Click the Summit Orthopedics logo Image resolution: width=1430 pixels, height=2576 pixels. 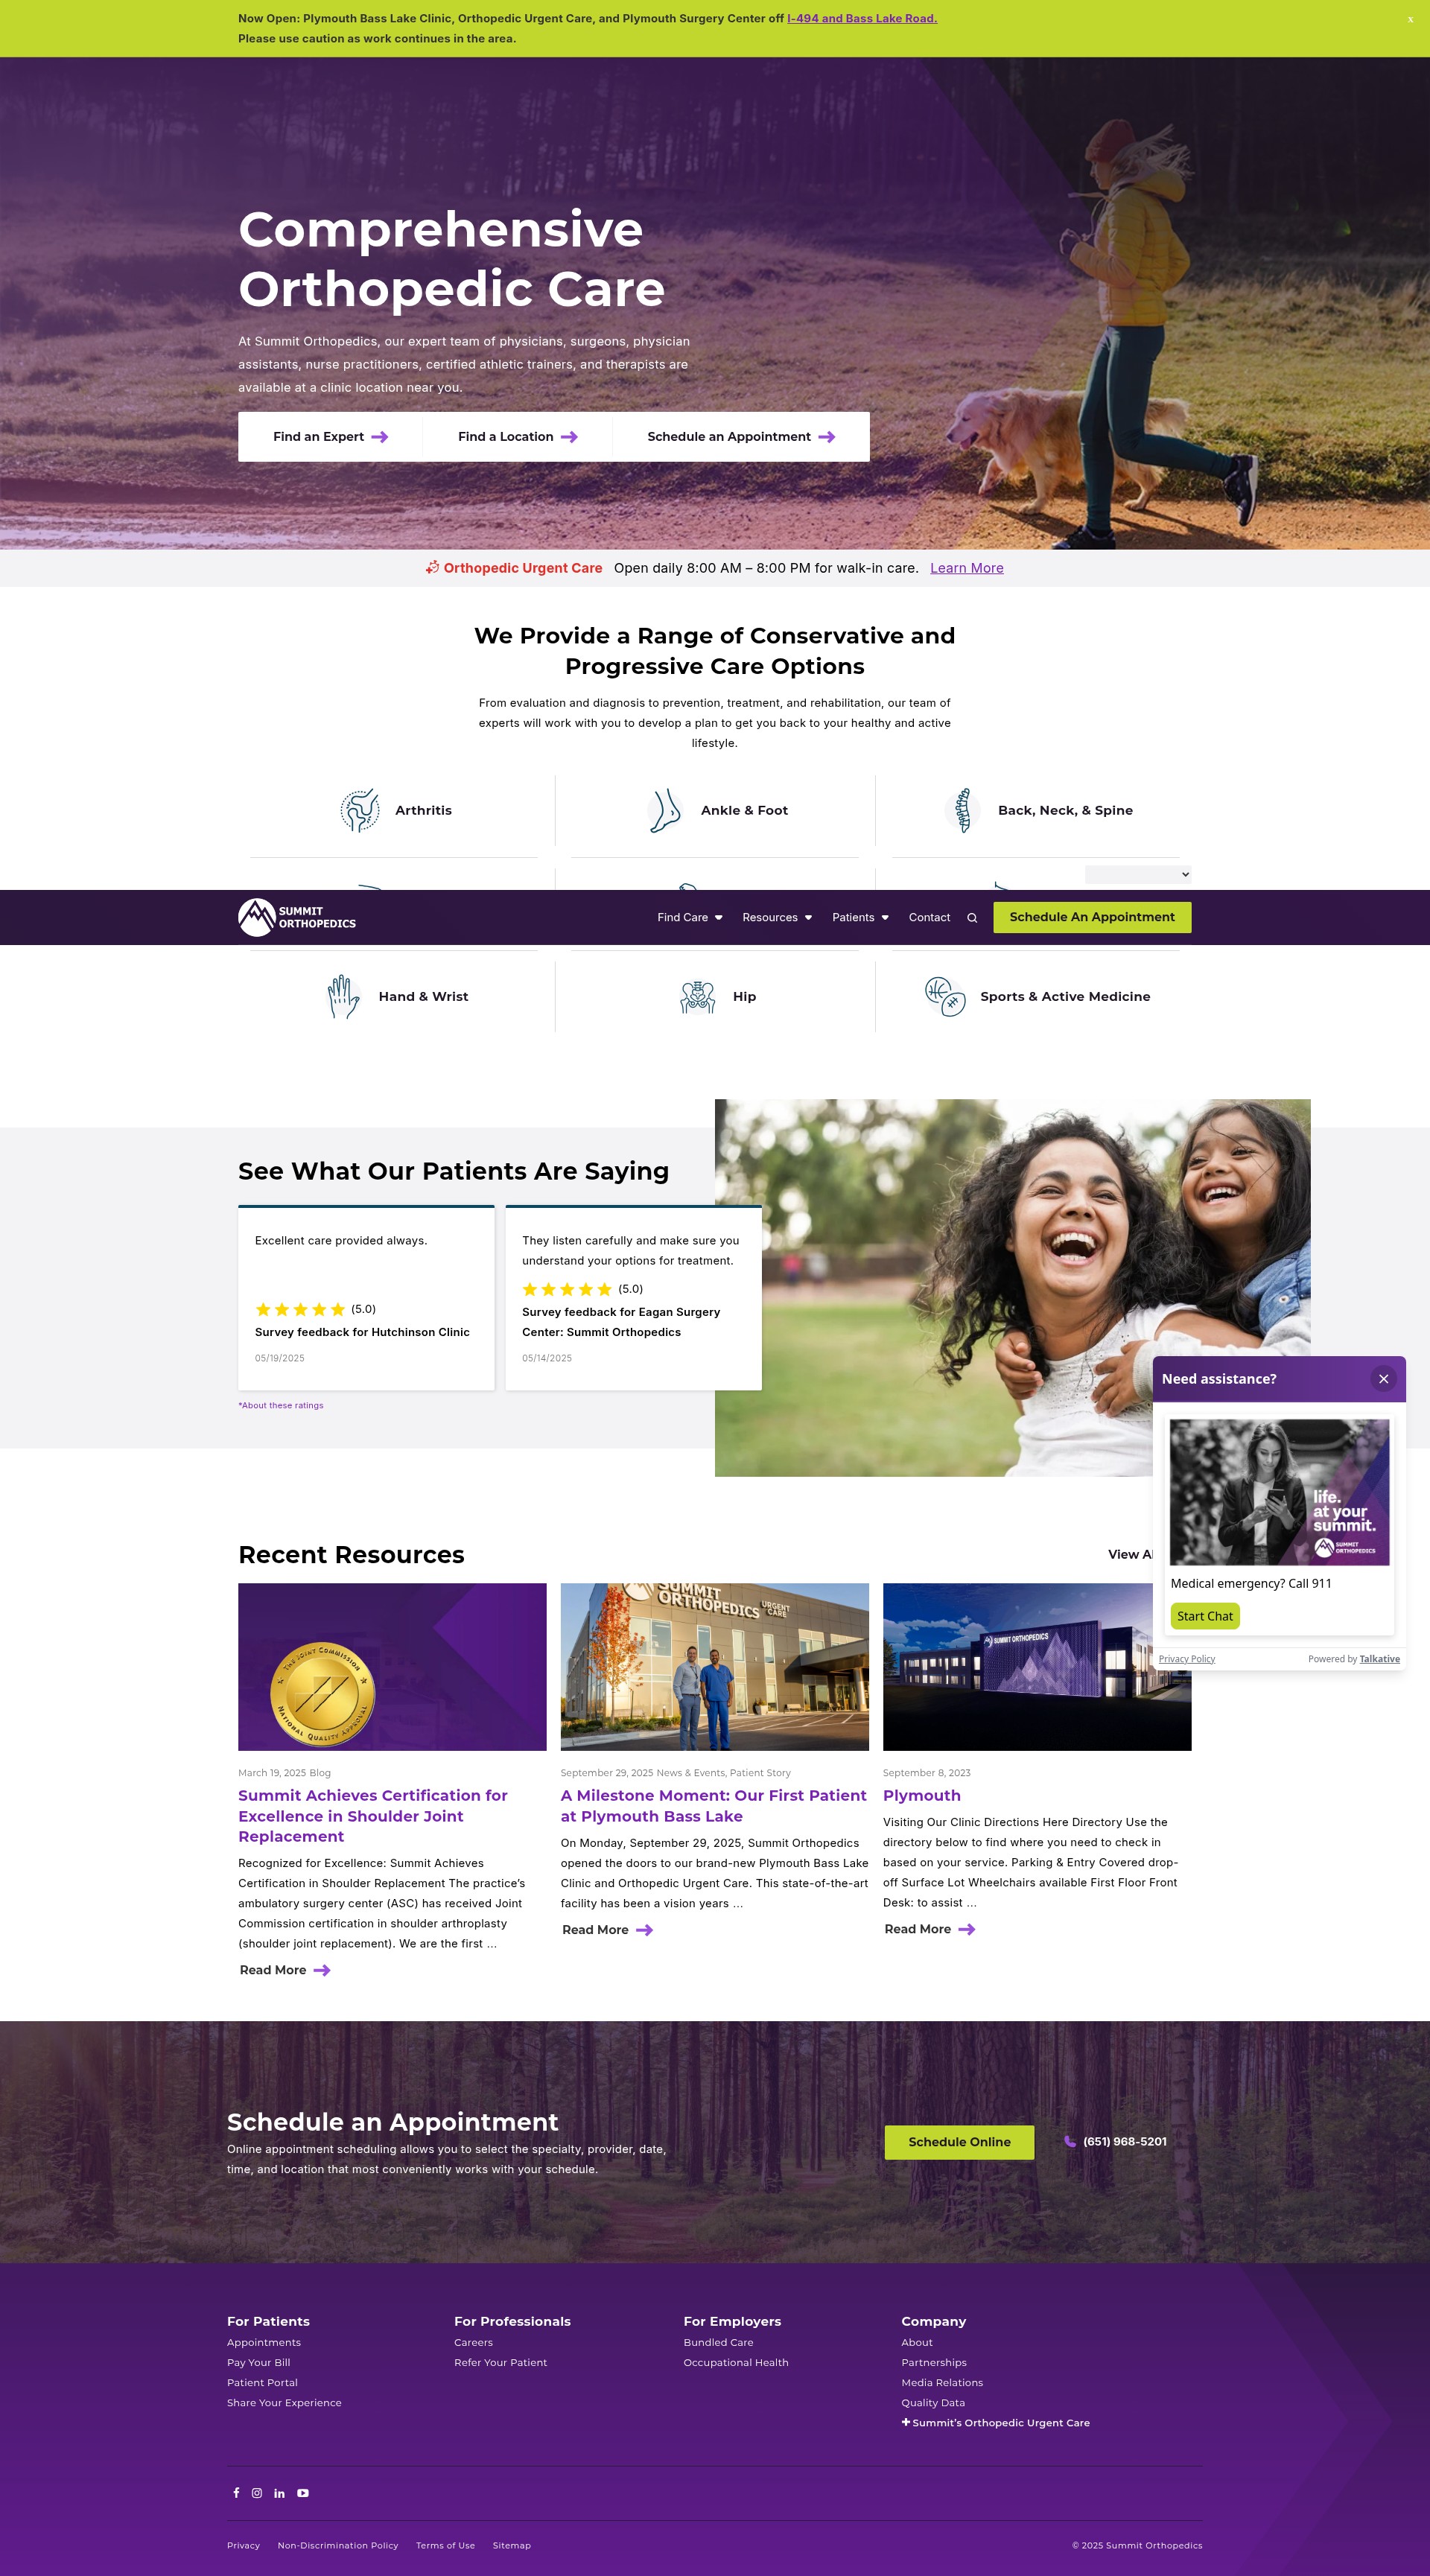pos(297,917)
